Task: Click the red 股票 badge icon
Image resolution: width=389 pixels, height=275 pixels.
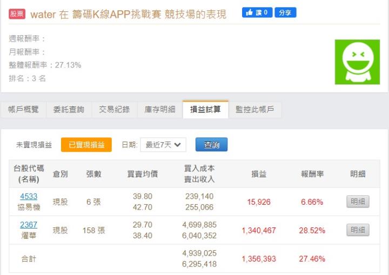Action: click(x=17, y=14)
